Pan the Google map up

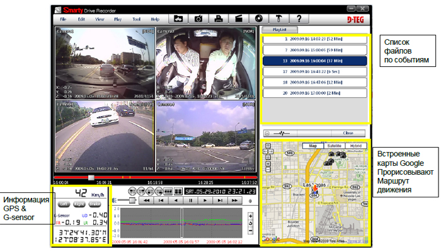tap(268, 146)
